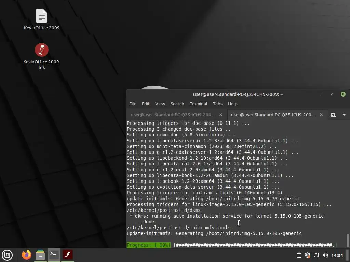
Task: Click the '/etc/kernel/postinst.d/dkms:' line
Action: point(165,210)
